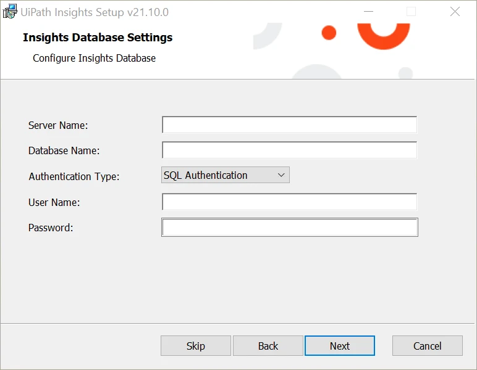Go Back to the previous setup step
Image resolution: width=477 pixels, height=370 pixels.
click(268, 346)
